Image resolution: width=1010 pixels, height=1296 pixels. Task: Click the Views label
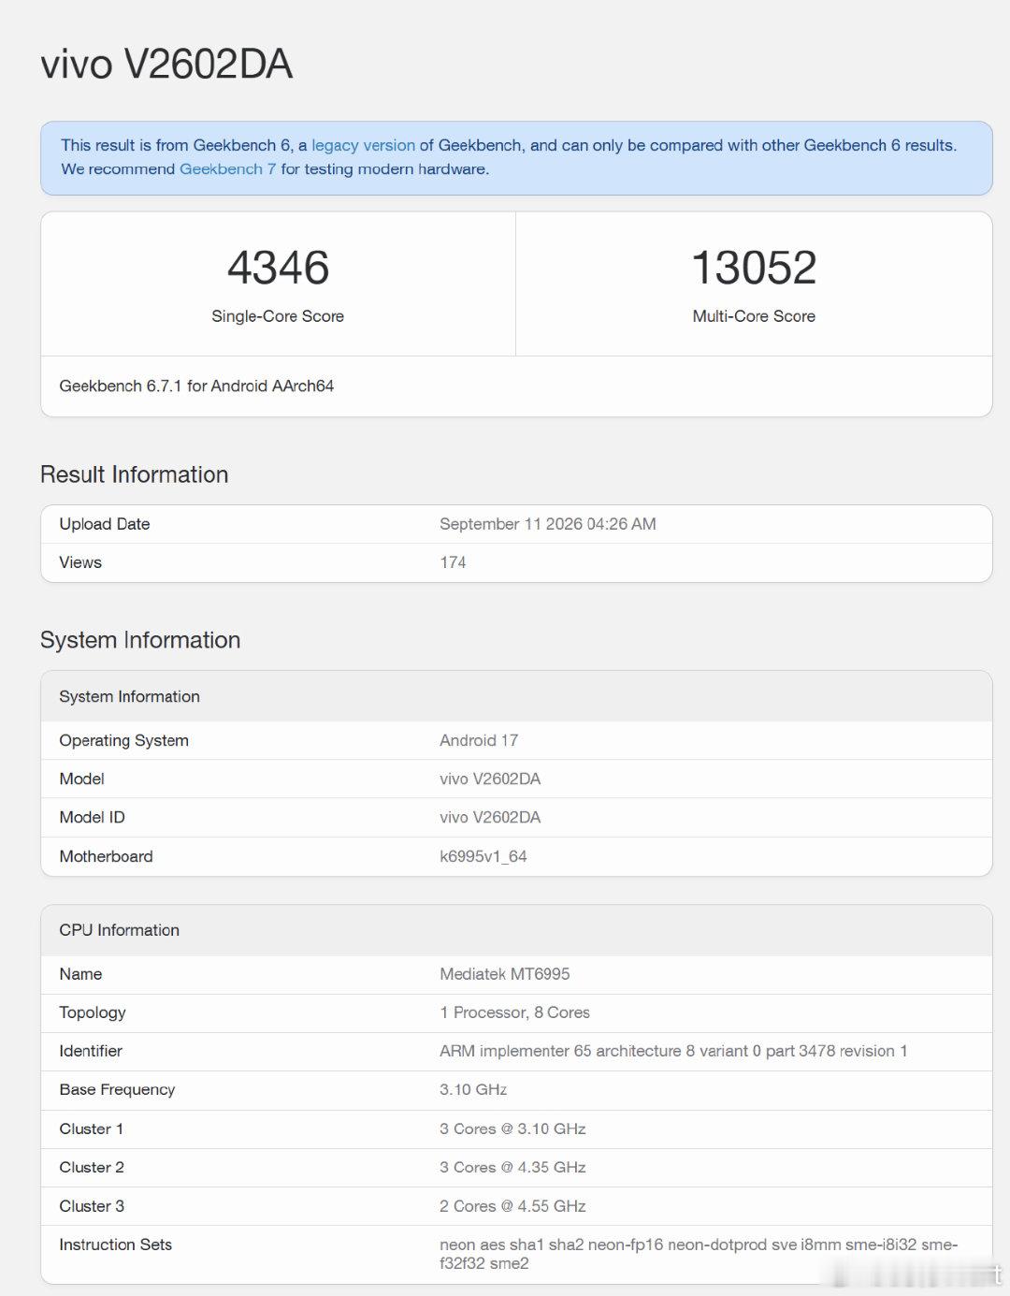coord(80,562)
